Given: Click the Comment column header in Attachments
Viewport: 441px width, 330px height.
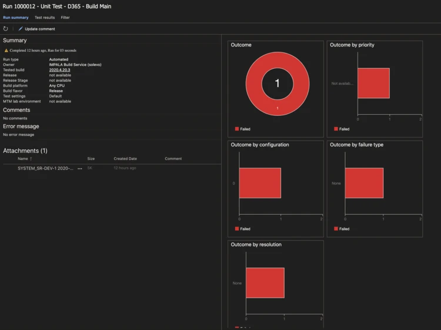Looking at the screenshot, I should [173, 159].
